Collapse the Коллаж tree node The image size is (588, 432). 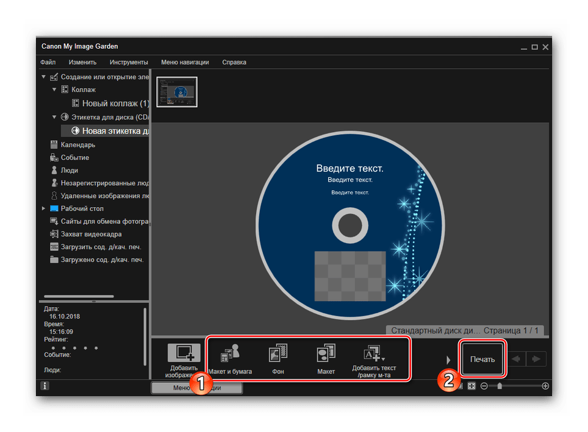click(x=54, y=90)
